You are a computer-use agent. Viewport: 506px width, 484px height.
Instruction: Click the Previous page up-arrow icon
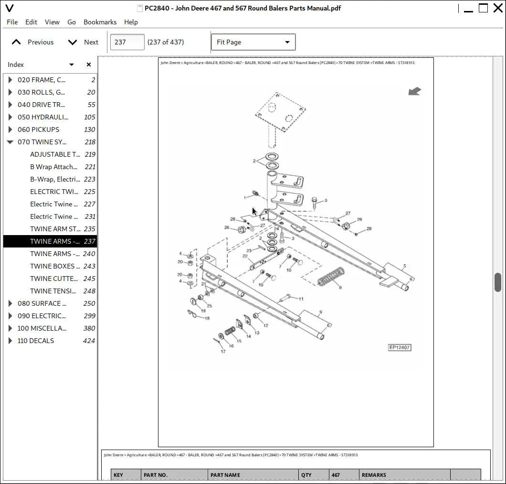pos(16,42)
